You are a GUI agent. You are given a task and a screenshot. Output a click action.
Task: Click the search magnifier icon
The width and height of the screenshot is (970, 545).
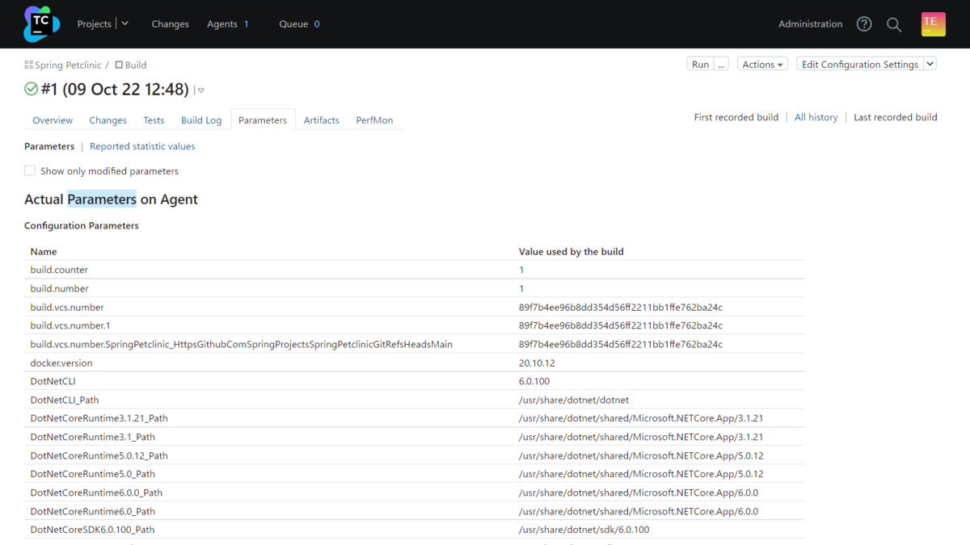894,24
